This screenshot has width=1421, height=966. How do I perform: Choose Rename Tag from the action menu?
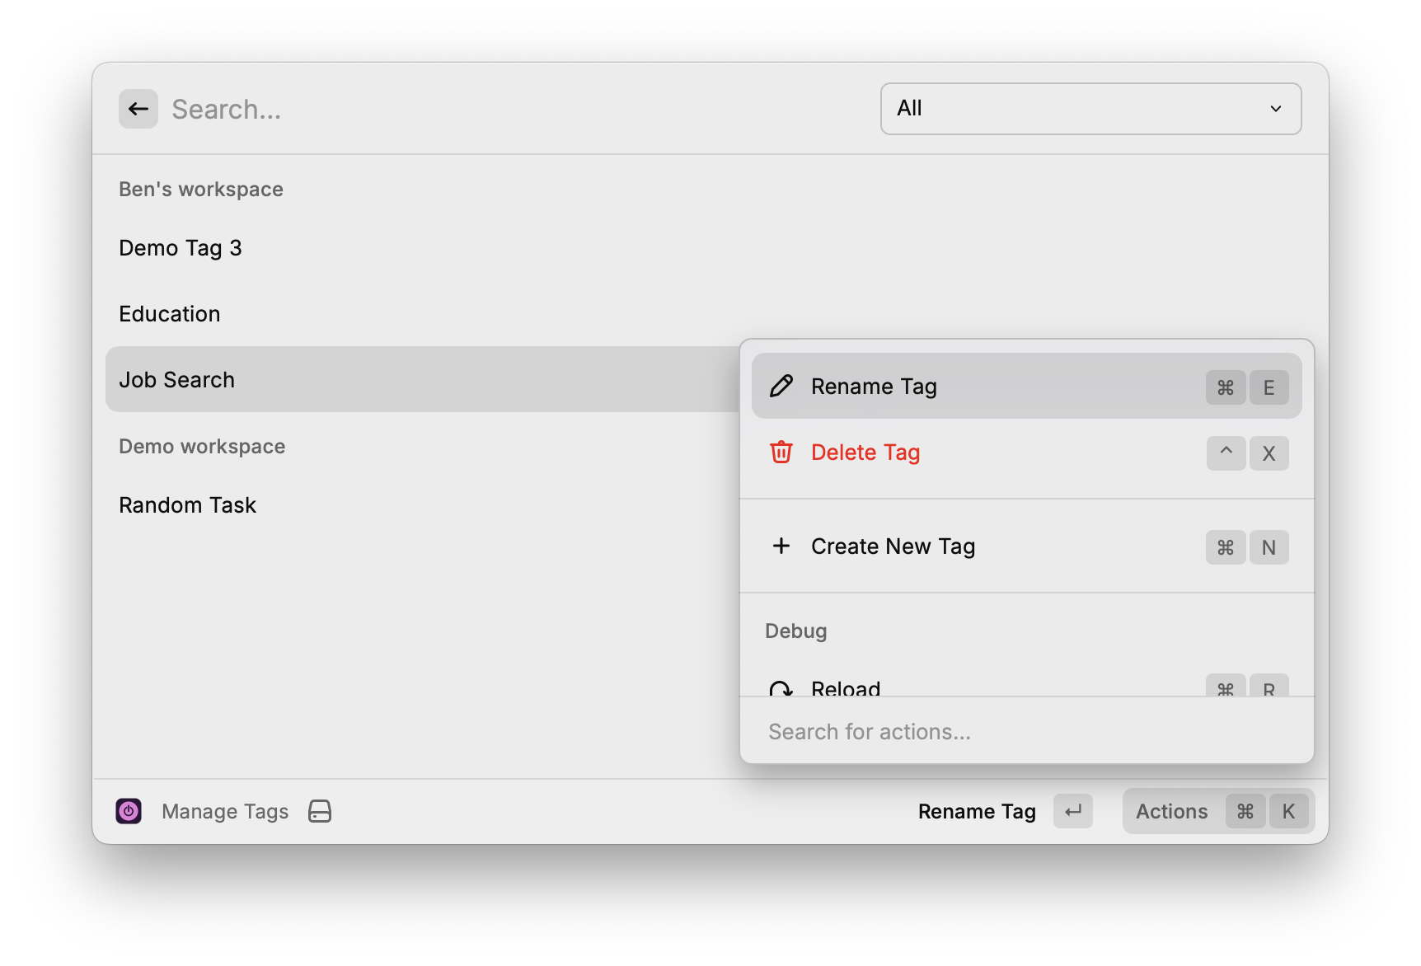pos(1026,386)
